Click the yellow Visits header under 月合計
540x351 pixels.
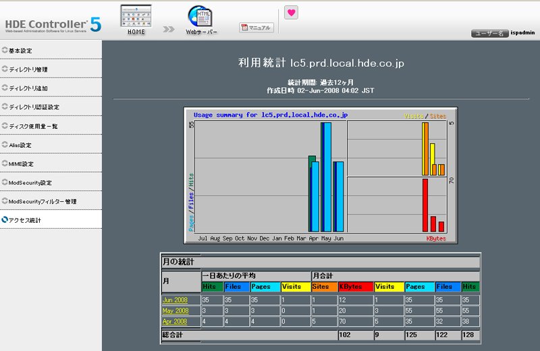[x=389, y=287]
